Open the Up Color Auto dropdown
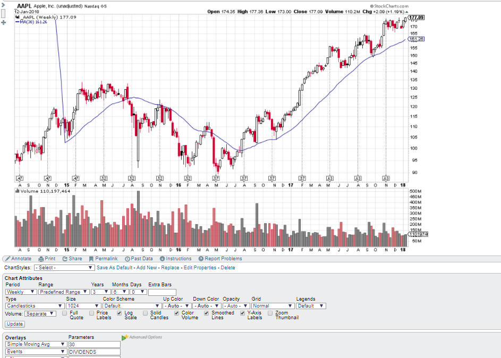The width and height of the screenshot is (501, 358). tap(177, 306)
